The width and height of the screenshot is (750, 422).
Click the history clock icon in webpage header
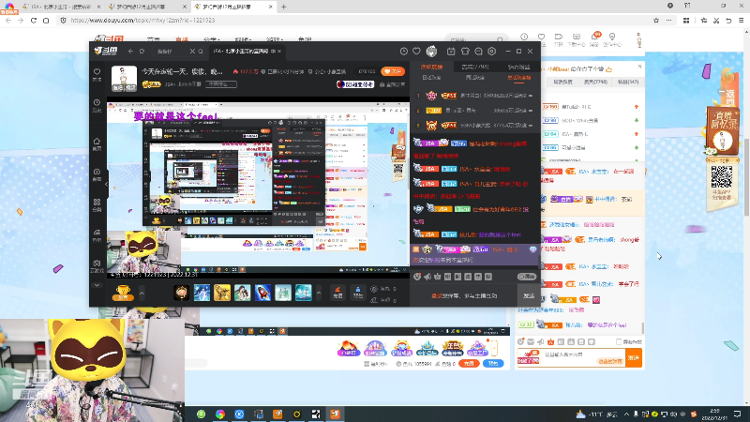(524, 37)
